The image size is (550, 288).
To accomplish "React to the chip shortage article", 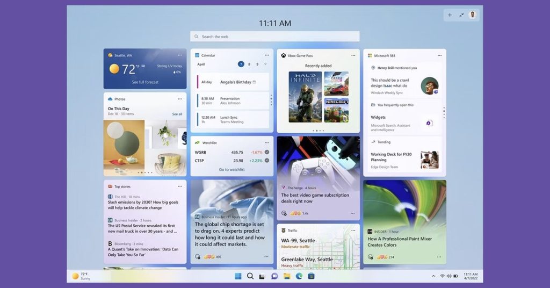I will [198, 257].
